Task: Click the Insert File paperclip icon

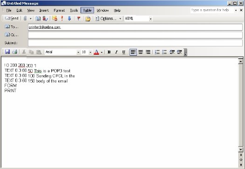Action: point(25,19)
